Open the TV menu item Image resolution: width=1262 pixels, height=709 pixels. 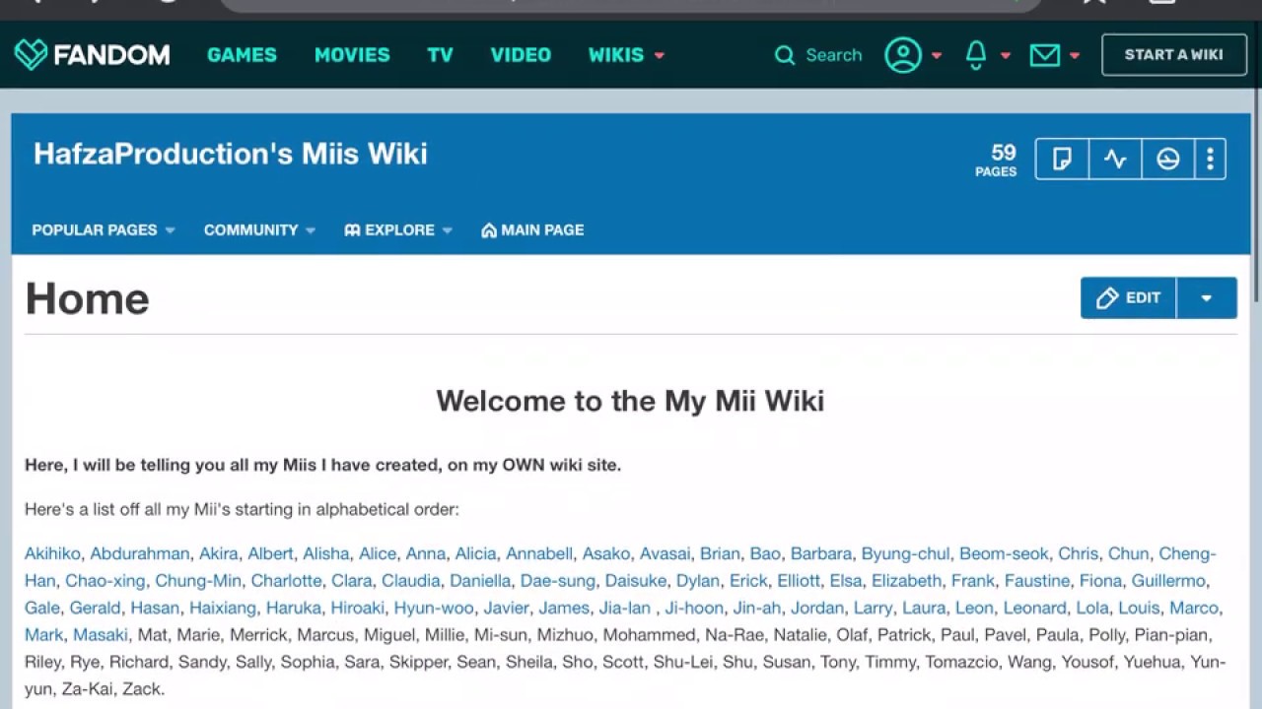440,55
